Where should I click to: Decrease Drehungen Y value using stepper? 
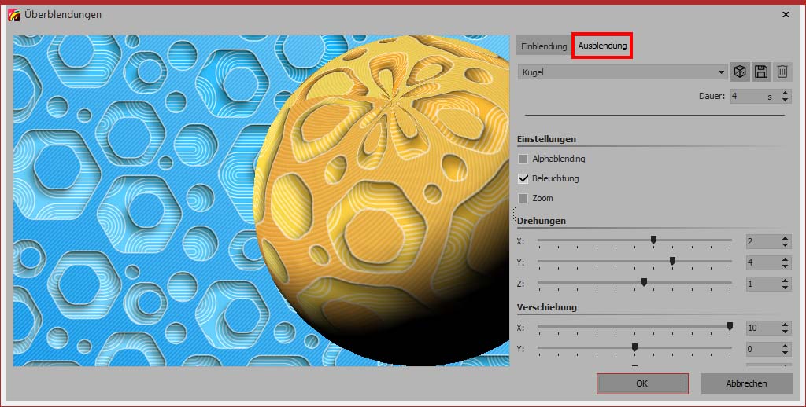[785, 266]
